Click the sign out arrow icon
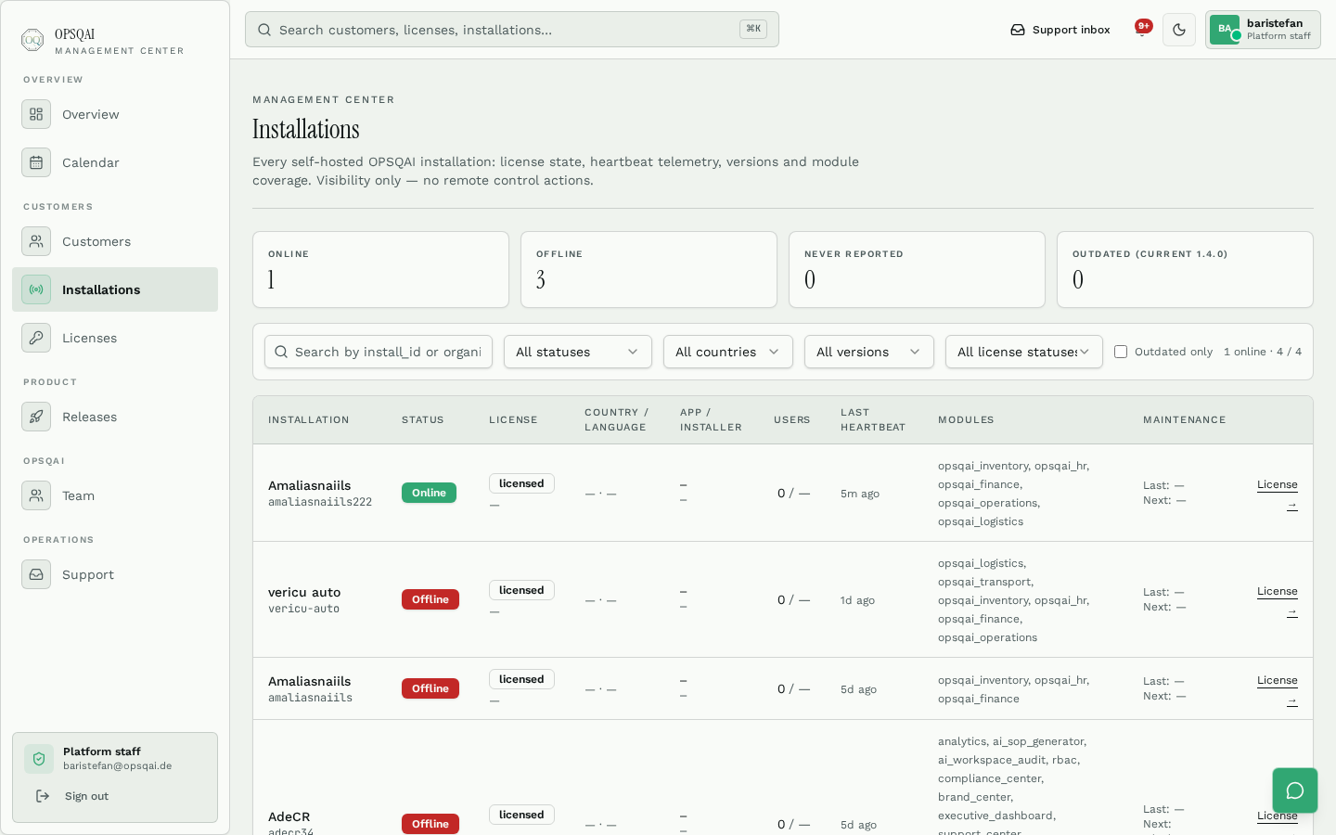 [43, 796]
